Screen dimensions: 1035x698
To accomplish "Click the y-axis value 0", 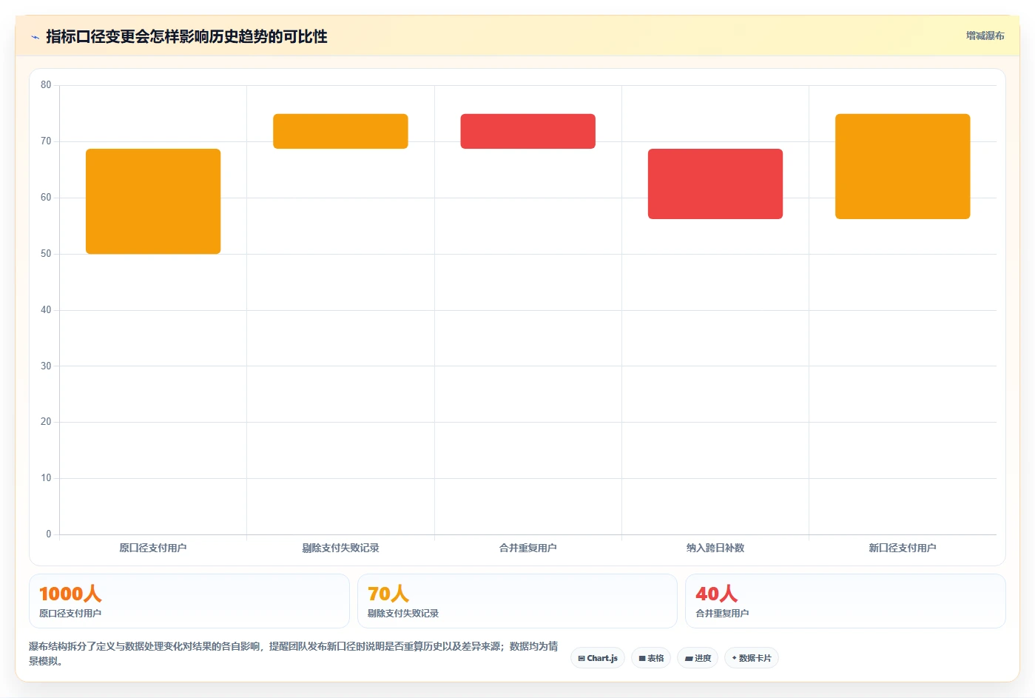I will click(x=49, y=534).
